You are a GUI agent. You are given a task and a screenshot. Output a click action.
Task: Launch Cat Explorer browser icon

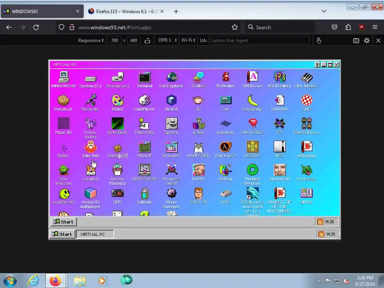(x=171, y=80)
